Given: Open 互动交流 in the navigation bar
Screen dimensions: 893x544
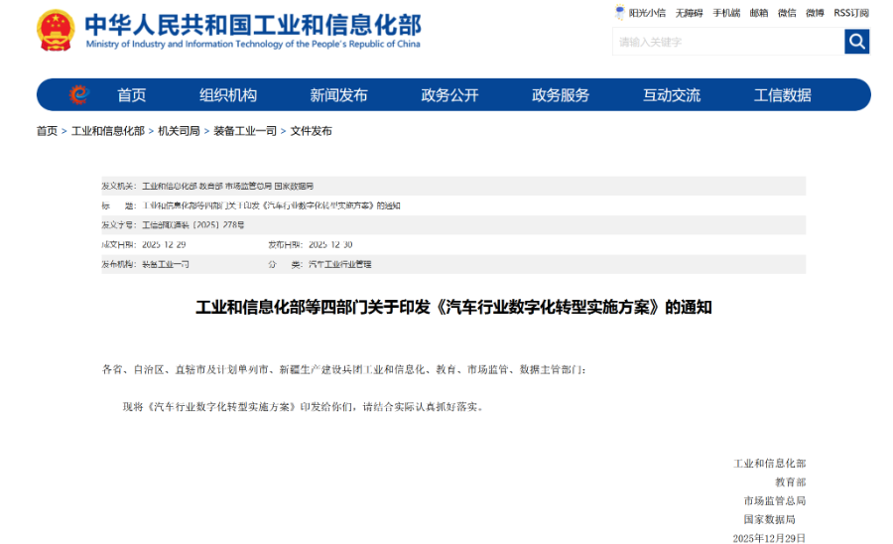Looking at the screenshot, I should 672,95.
